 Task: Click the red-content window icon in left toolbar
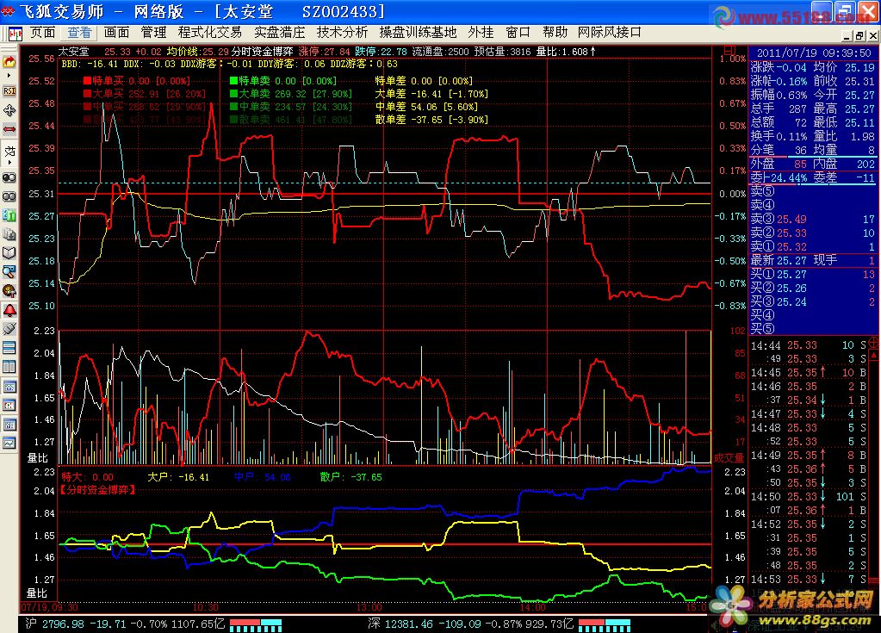click(9, 406)
